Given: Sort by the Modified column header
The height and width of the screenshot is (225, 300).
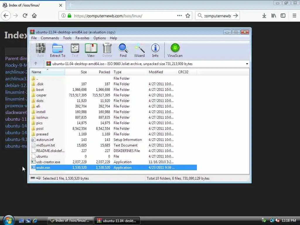Looking at the screenshot, I should 162,72.
